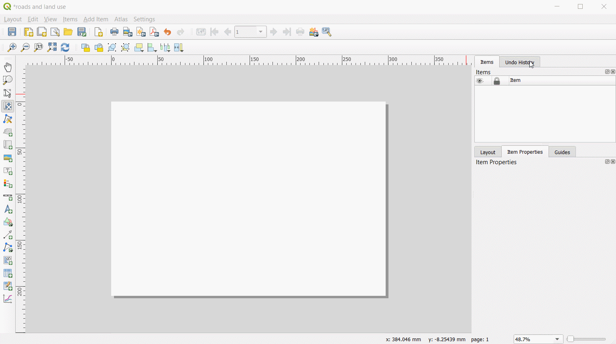Screen dimensions: 616x344
Task: Open align items dropdown
Action: pos(152,48)
